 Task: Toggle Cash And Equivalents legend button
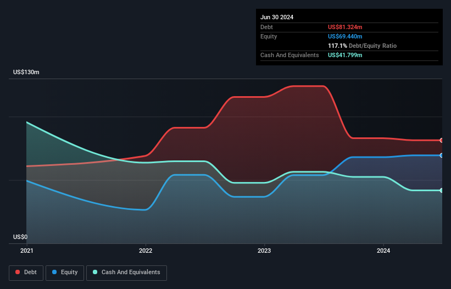pos(126,273)
